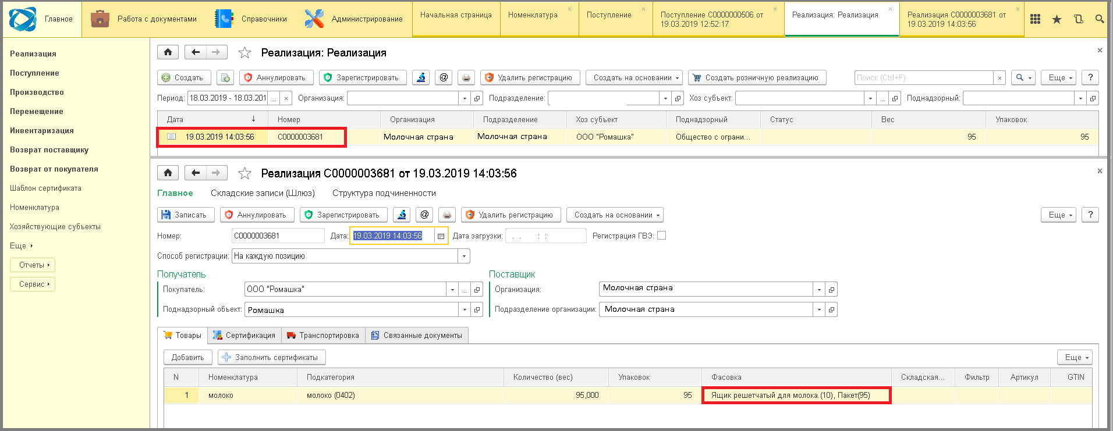Viewport: 1113px width, 431px height.
Task: Click the @ icon in the list toolbar
Action: [x=444, y=77]
